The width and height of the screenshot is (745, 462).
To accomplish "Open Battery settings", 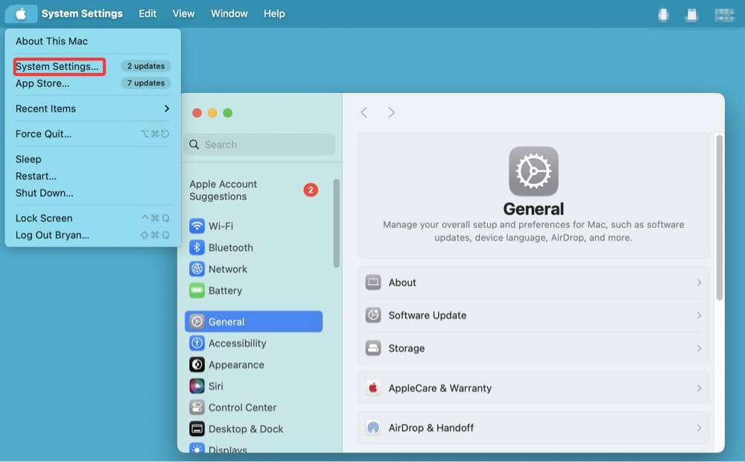I will click(x=196, y=291).
